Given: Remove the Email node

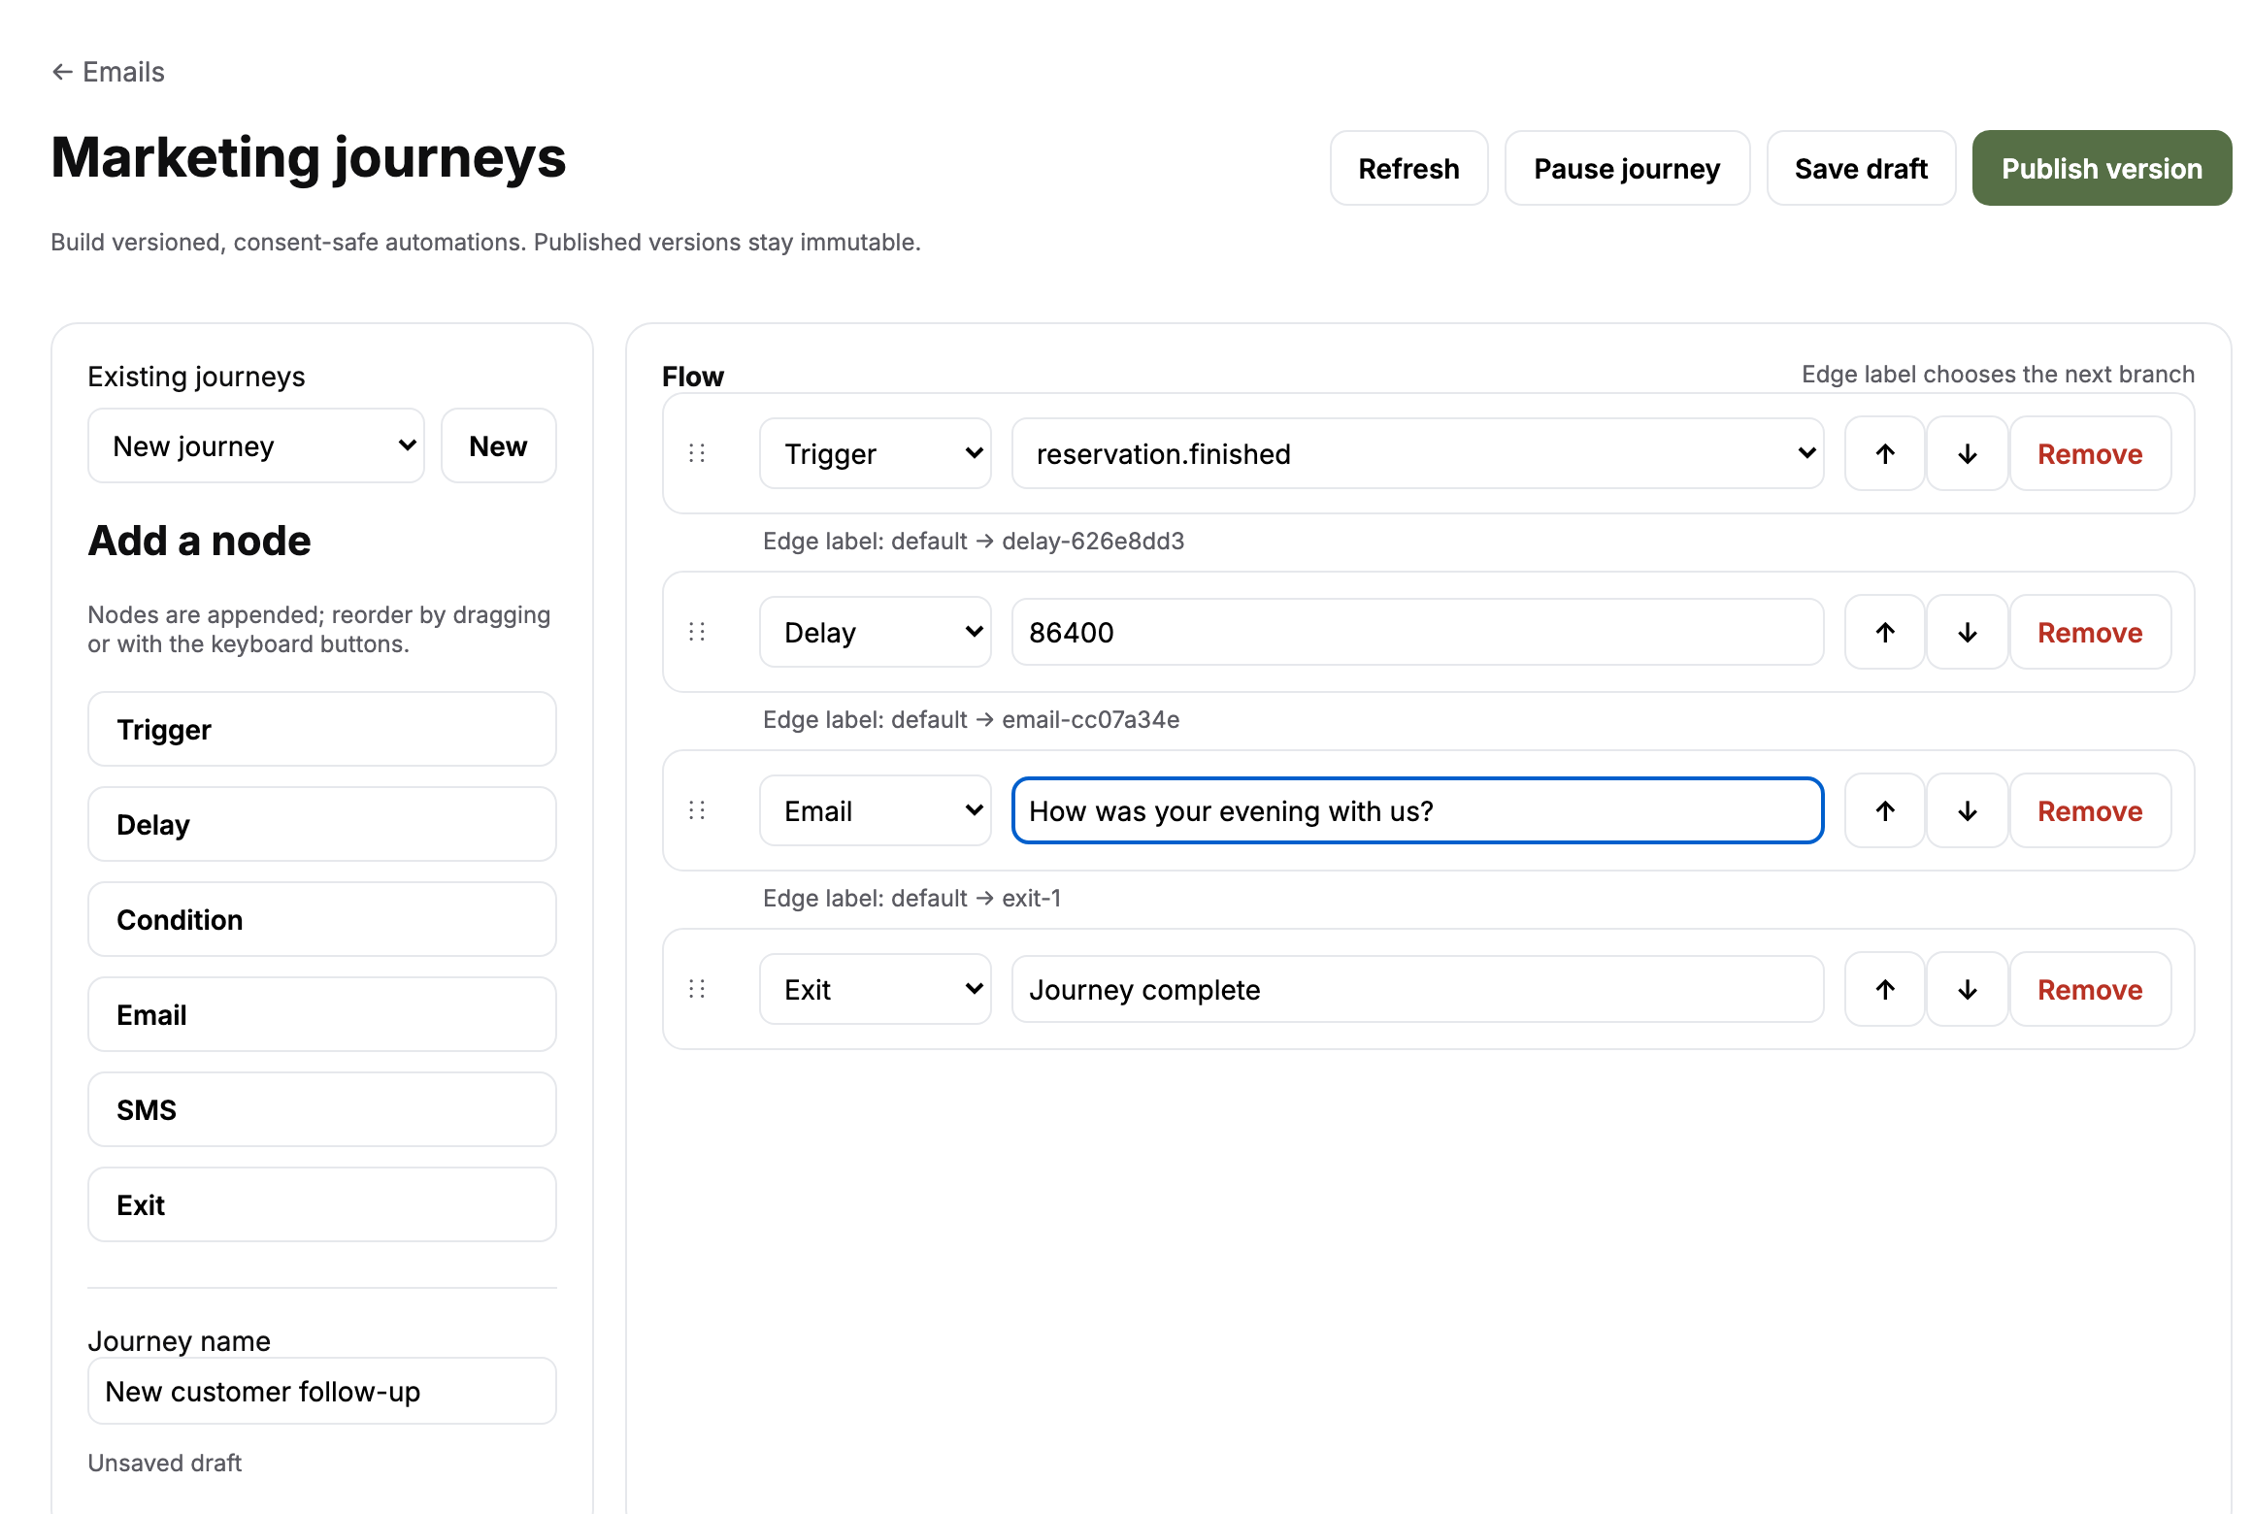Looking at the screenshot, I should (2090, 810).
